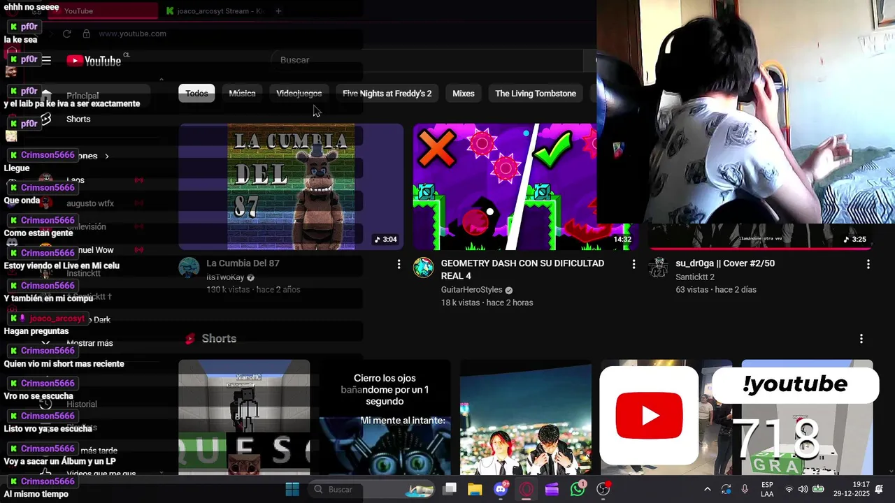Open Shorts from the sidebar icon
Screen dimensions: 895x503
point(46,119)
